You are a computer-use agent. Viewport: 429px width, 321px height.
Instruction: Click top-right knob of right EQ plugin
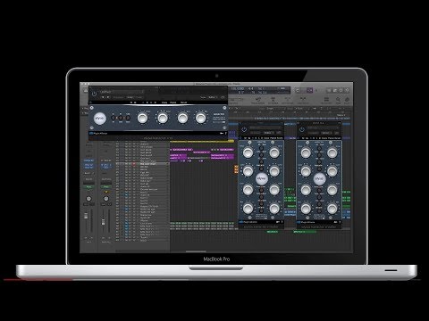pos(332,152)
